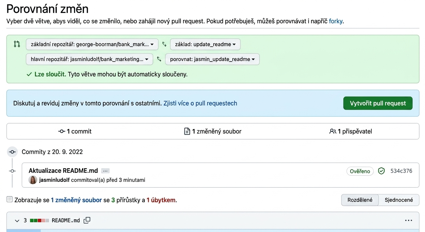Open the 1 commit tab
Image resolution: width=425 pixels, height=232 pixels.
point(75,131)
